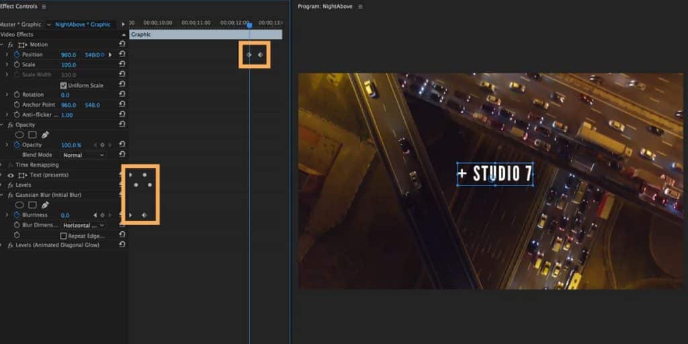688x344 pixels.
Task: Reset the Anchor Point parameter
Action: coord(122,105)
